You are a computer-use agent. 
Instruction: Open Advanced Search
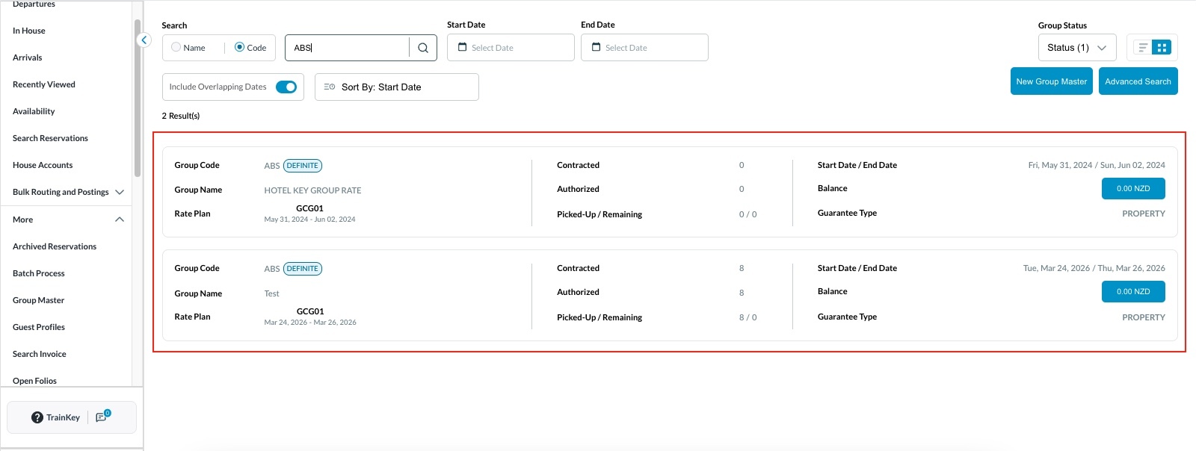1138,81
